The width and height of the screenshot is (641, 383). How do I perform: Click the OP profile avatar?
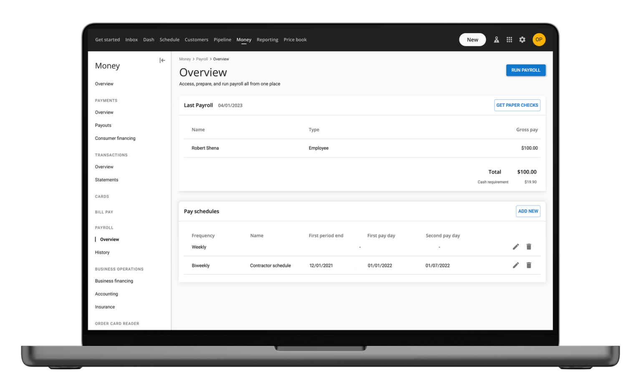[x=539, y=40]
